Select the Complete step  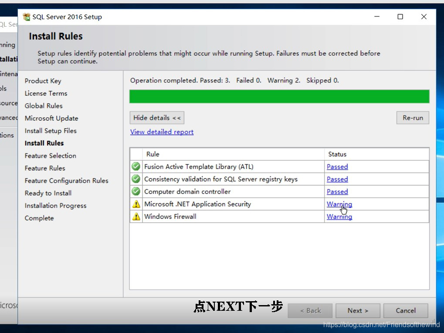pyautogui.click(x=39, y=218)
